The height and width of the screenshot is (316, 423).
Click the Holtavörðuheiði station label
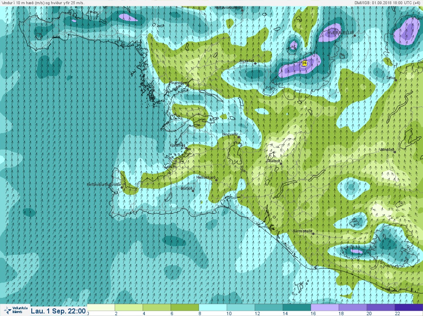point(229,8)
